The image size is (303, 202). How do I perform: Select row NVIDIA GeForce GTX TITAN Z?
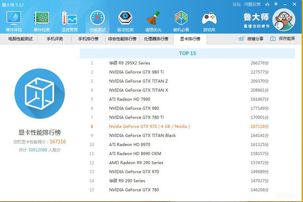(x=187, y=81)
